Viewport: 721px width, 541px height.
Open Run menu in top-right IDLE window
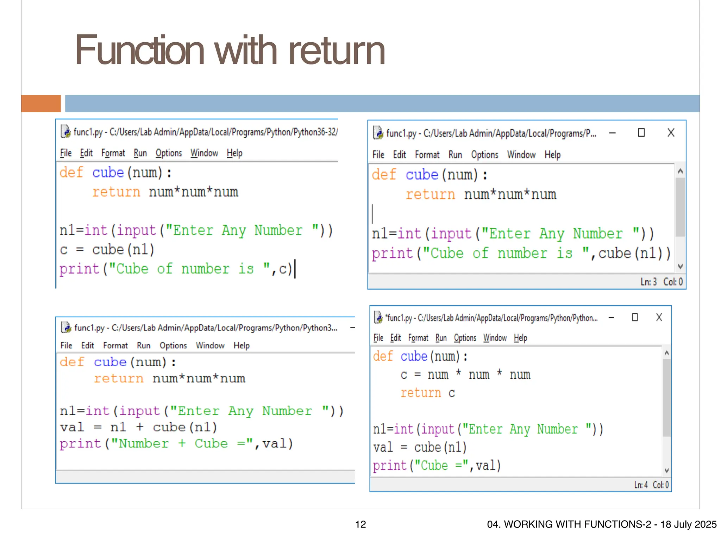coord(455,155)
